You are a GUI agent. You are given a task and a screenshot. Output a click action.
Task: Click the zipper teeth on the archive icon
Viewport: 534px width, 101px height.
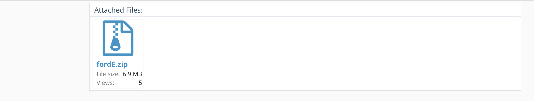click(x=116, y=30)
